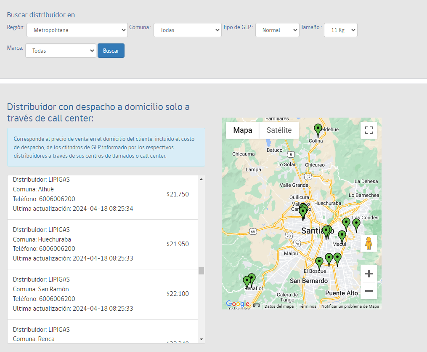
Task: Switch map to Mapa view
Action: coord(243,130)
